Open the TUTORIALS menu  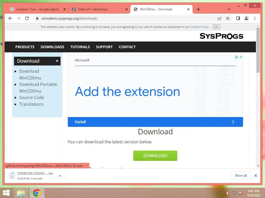[80, 47]
